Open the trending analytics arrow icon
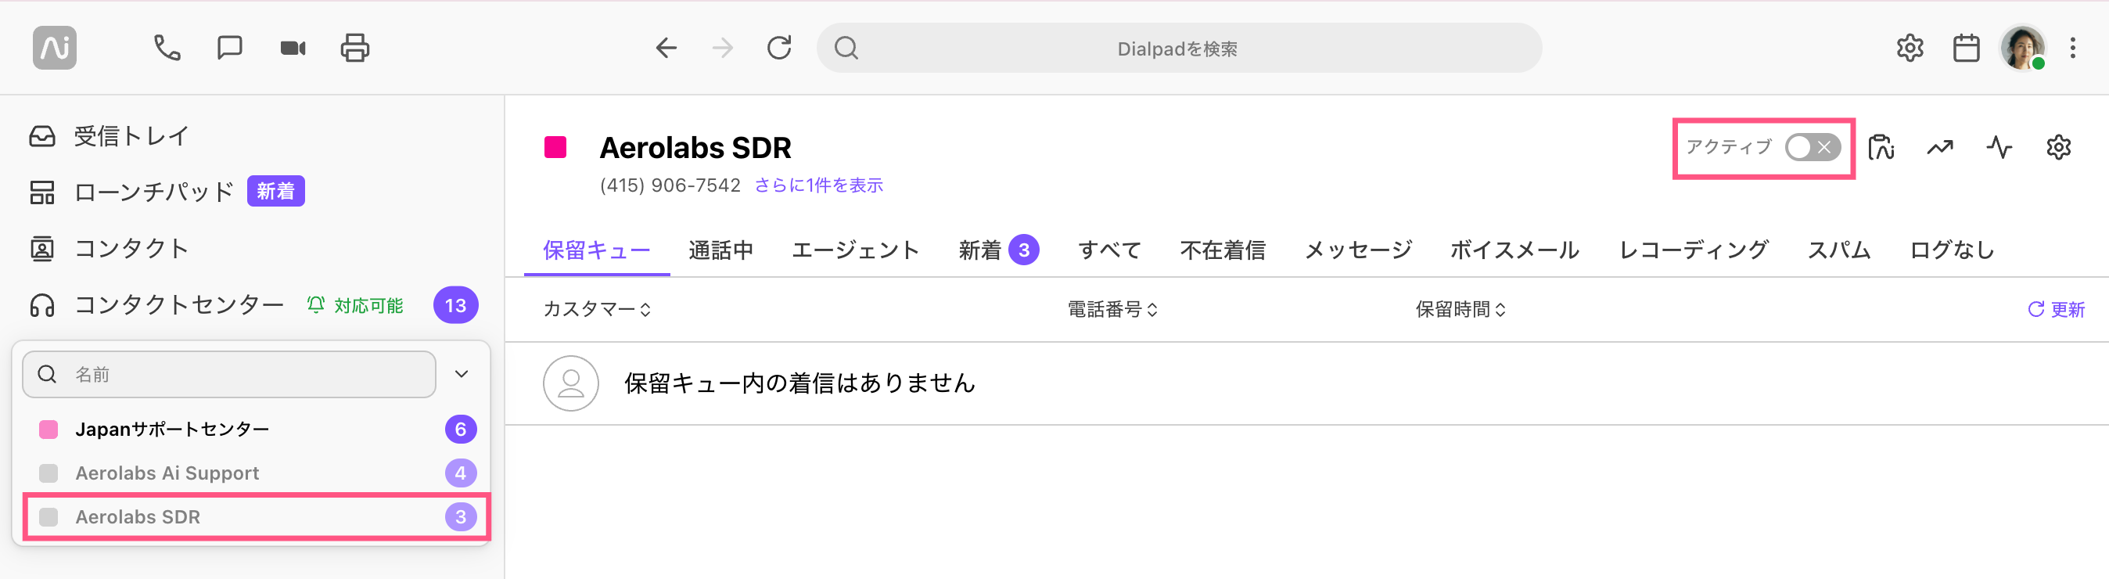This screenshot has width=2109, height=579. [1939, 147]
